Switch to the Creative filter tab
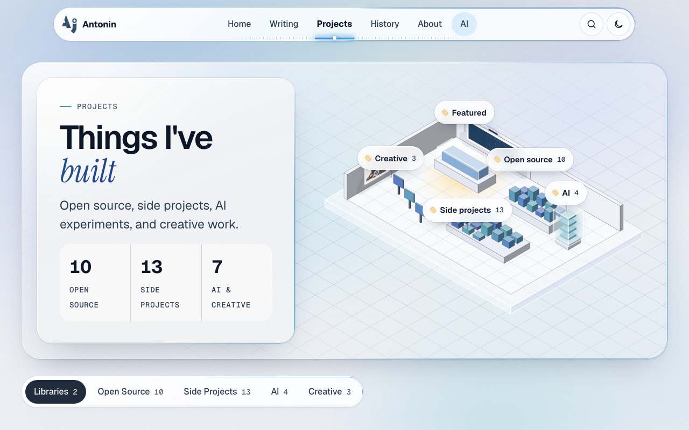 click(329, 392)
